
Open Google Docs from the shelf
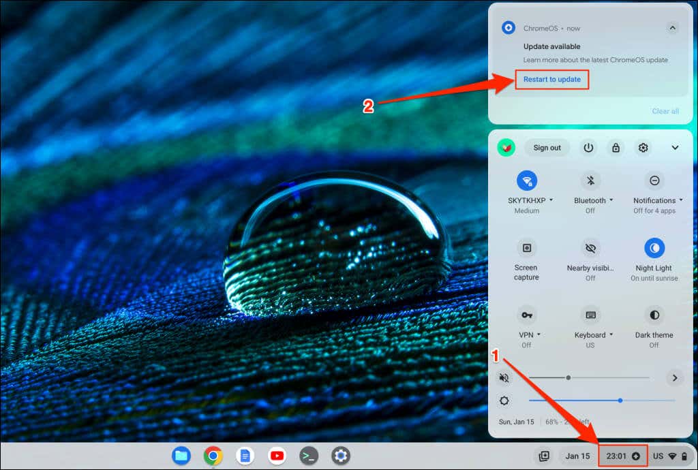245,456
